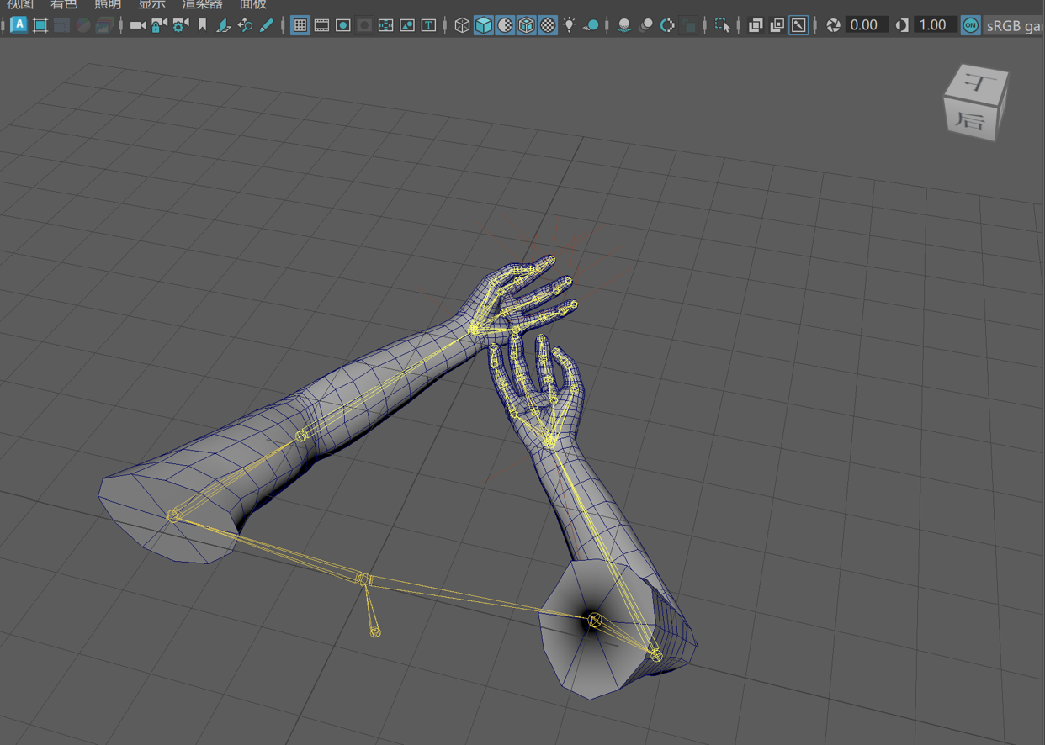The height and width of the screenshot is (745, 1045).
Task: Click the Safe Action icon
Action: point(407,25)
